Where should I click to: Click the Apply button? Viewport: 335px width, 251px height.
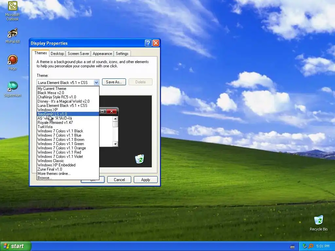point(146,180)
